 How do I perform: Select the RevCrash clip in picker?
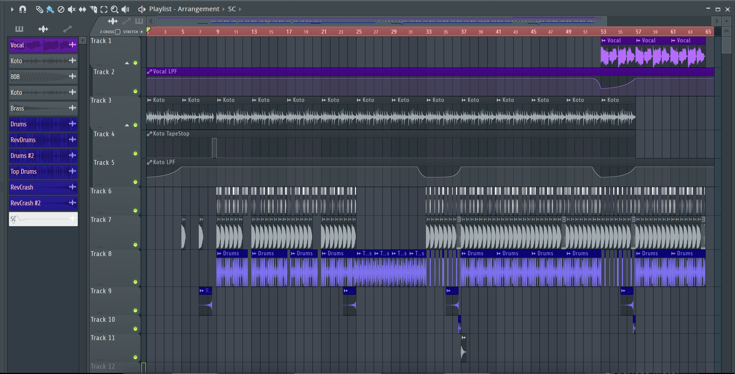(43, 187)
